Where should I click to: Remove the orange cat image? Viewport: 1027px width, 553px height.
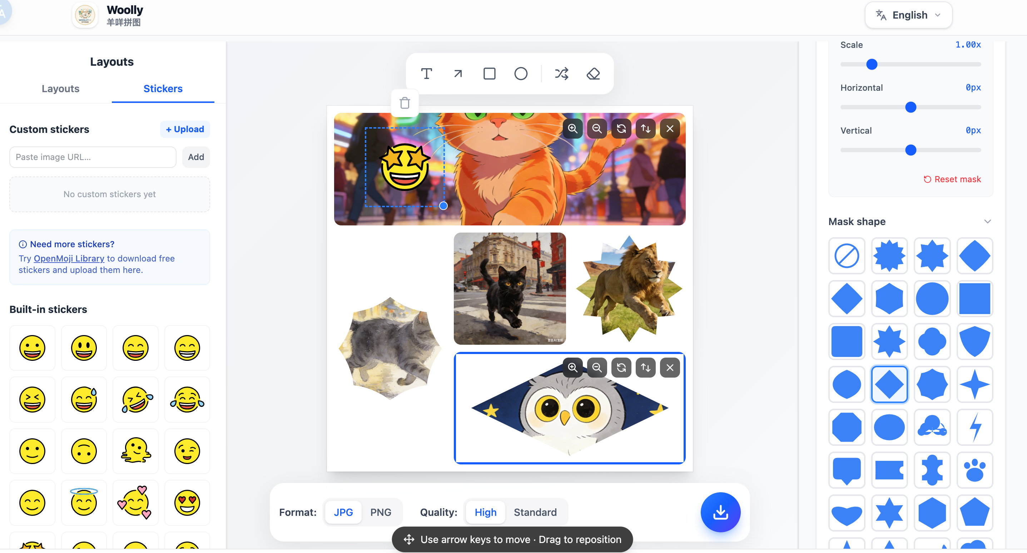point(670,128)
